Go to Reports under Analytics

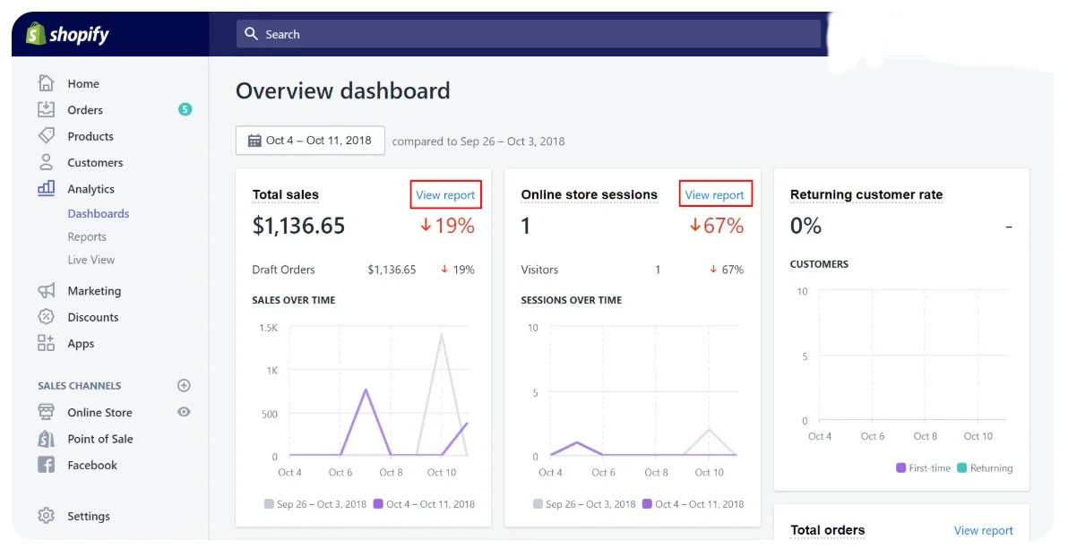(x=87, y=236)
